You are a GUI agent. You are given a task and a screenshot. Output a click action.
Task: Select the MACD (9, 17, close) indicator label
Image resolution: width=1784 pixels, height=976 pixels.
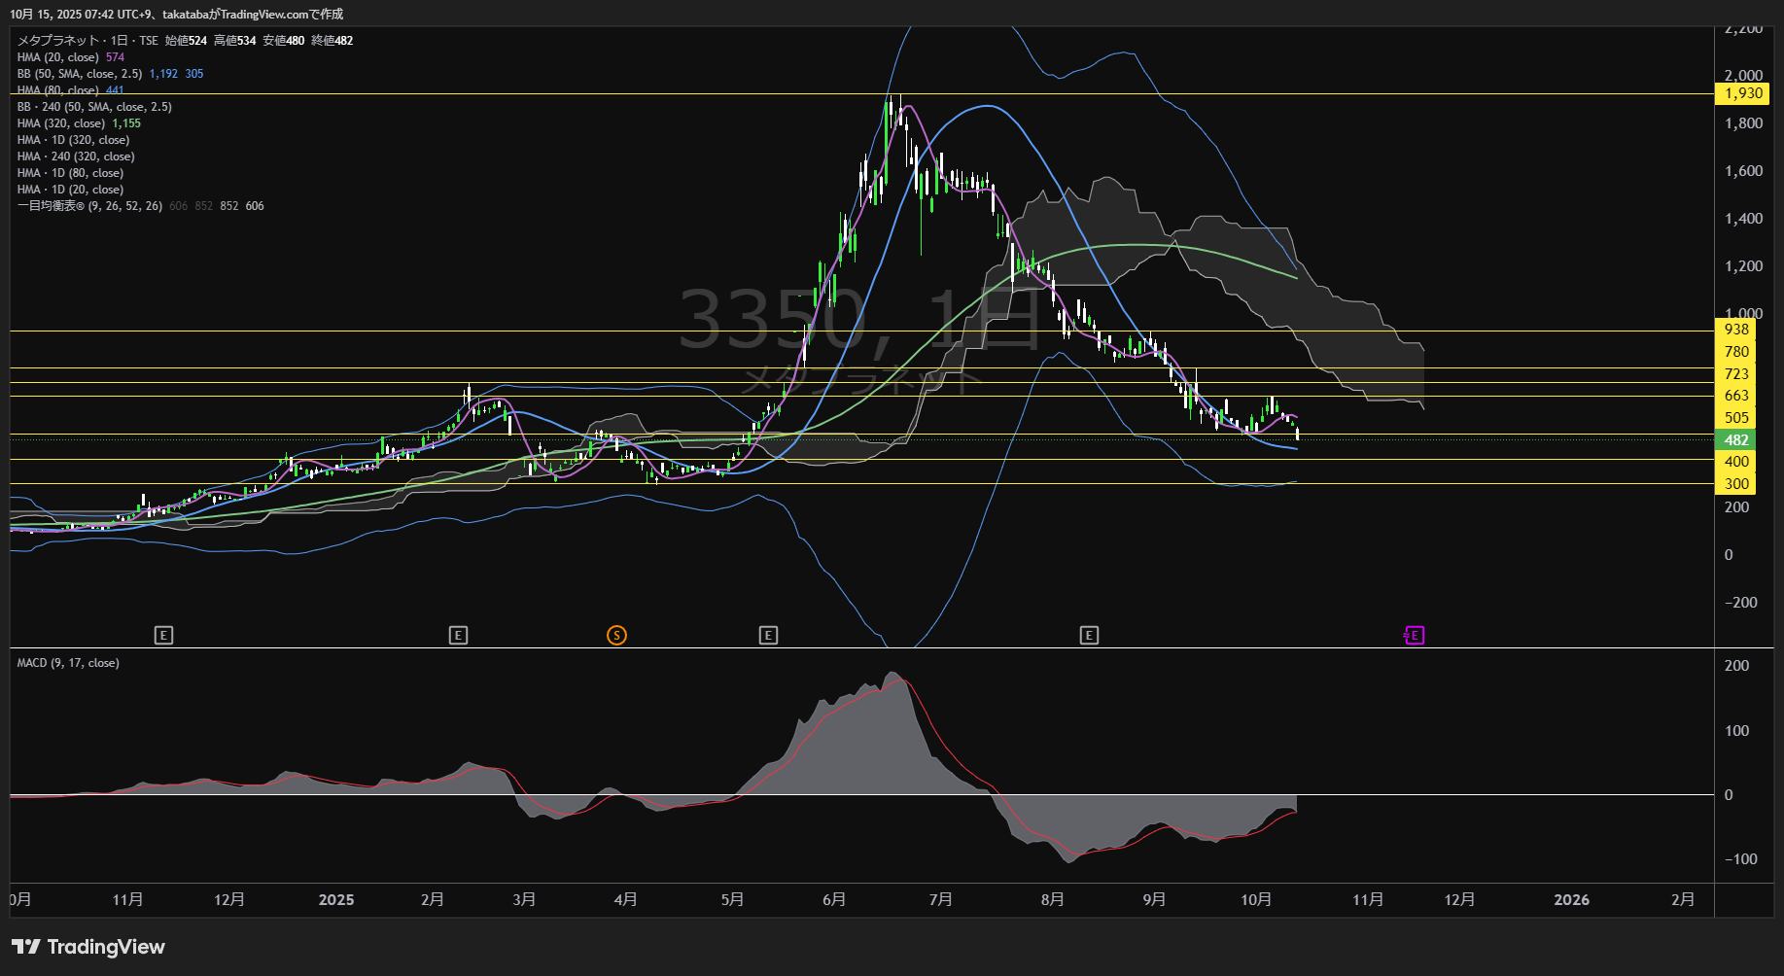point(68,663)
